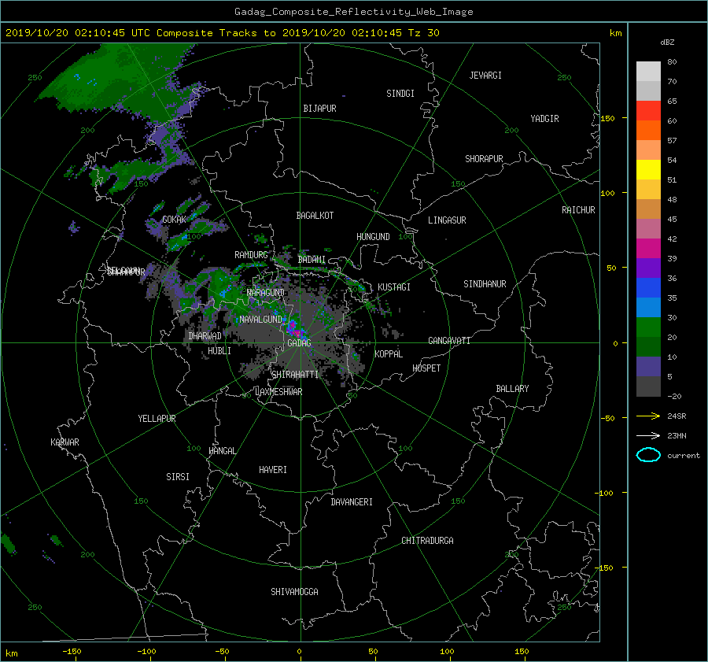Click the GOKAK city label
Screen dimensions: 708x662
click(174, 220)
